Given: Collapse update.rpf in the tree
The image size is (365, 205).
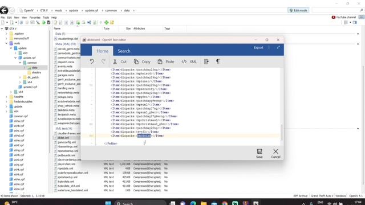Looking at the screenshot, I should point(15,58).
